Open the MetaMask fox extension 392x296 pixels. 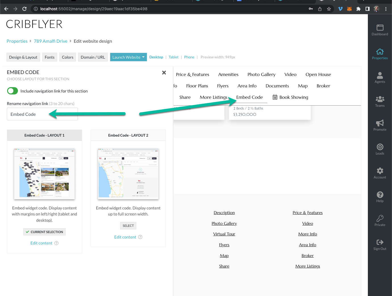(x=349, y=9)
